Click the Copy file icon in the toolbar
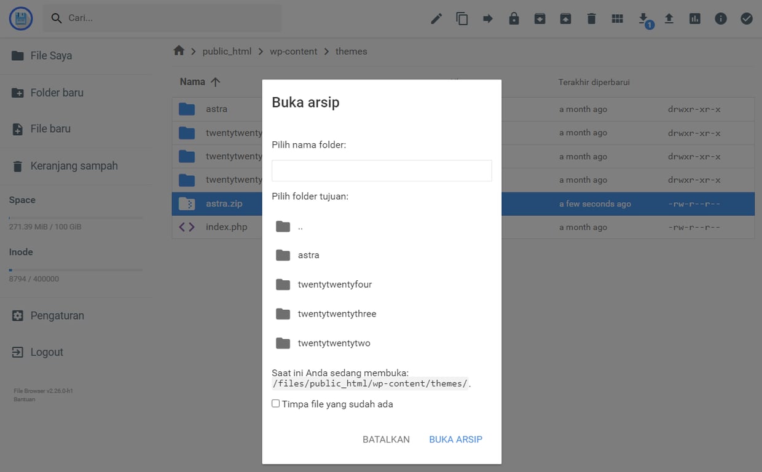Screen dimensions: 762x472 (x=462, y=18)
